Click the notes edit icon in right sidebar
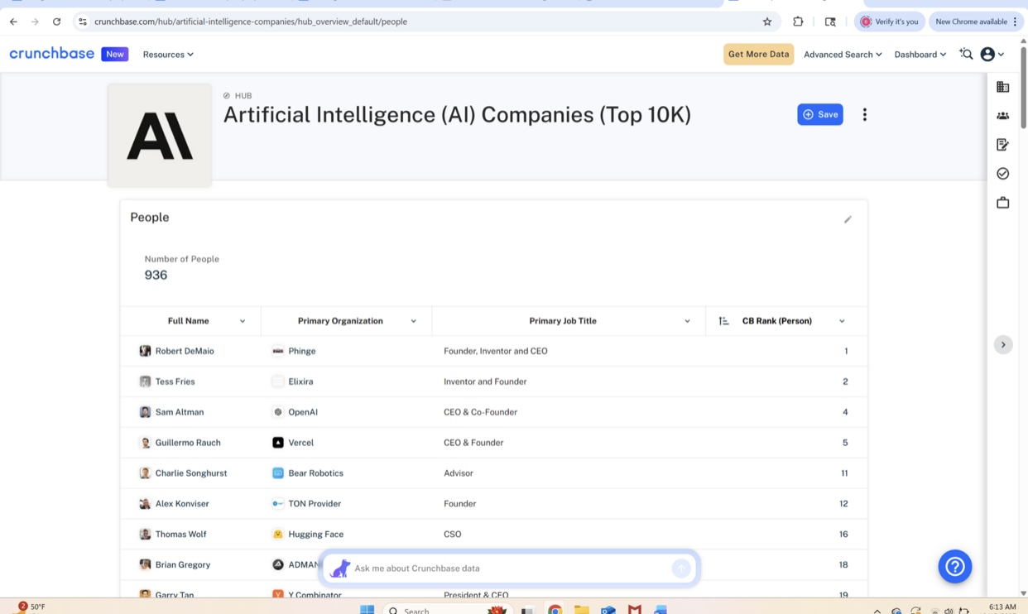Screen dimensions: 1028x614 1002,144
